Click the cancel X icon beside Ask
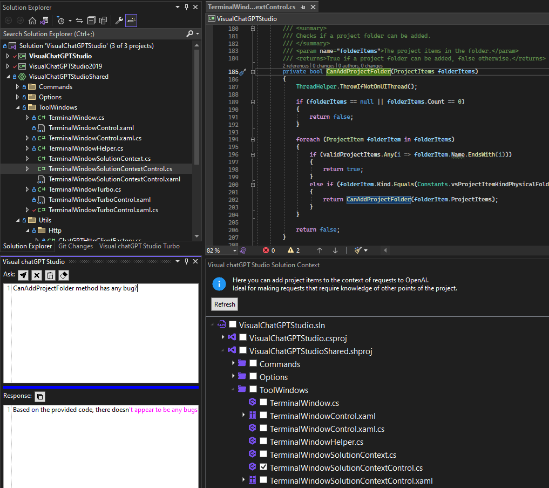The height and width of the screenshot is (488, 549). point(37,275)
